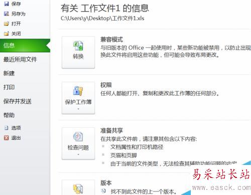Click the 关闭 menu label

(16, 34)
